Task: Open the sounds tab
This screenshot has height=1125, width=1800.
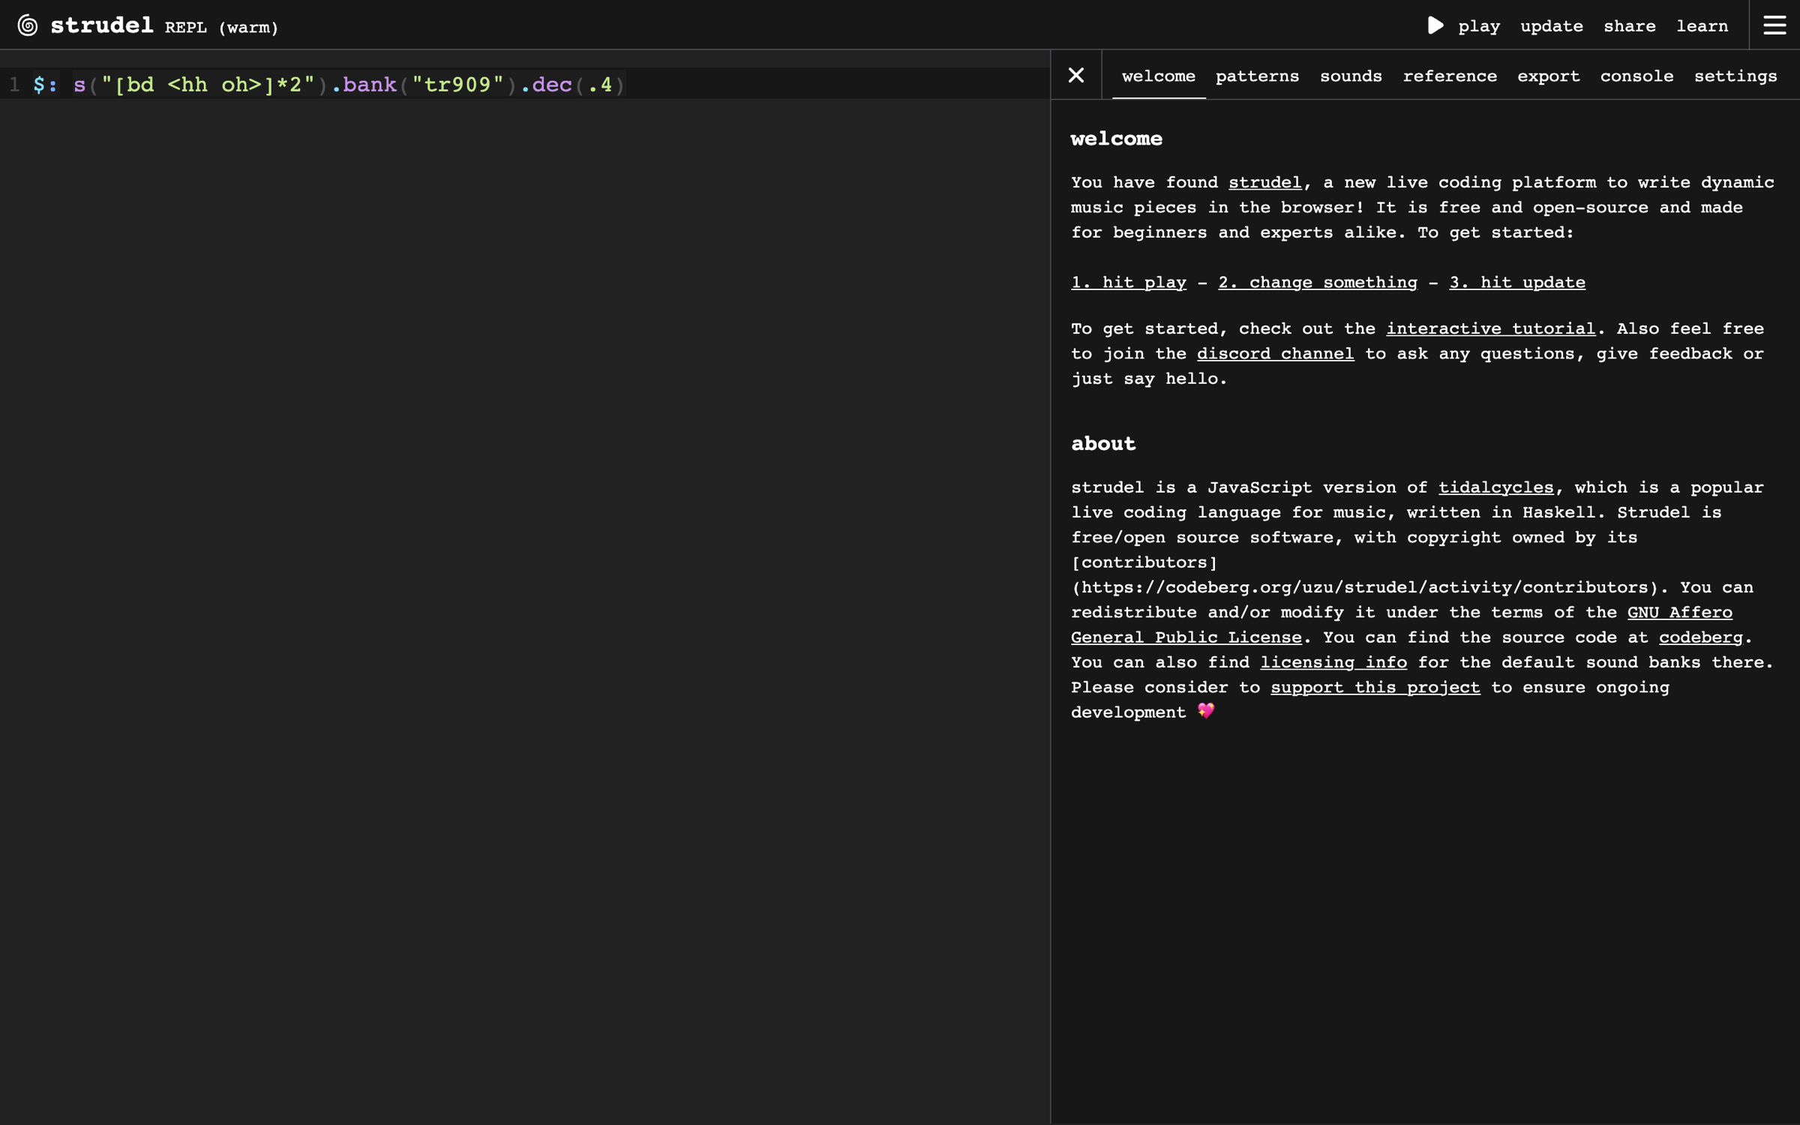Action: [1350, 76]
